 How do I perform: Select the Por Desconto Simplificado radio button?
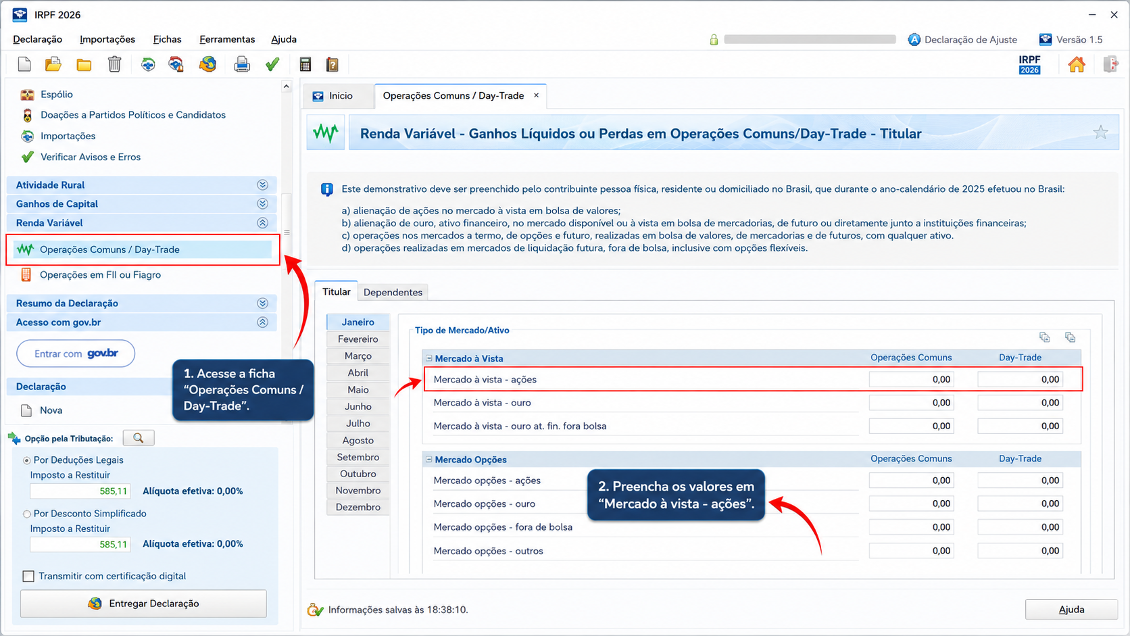click(x=27, y=514)
